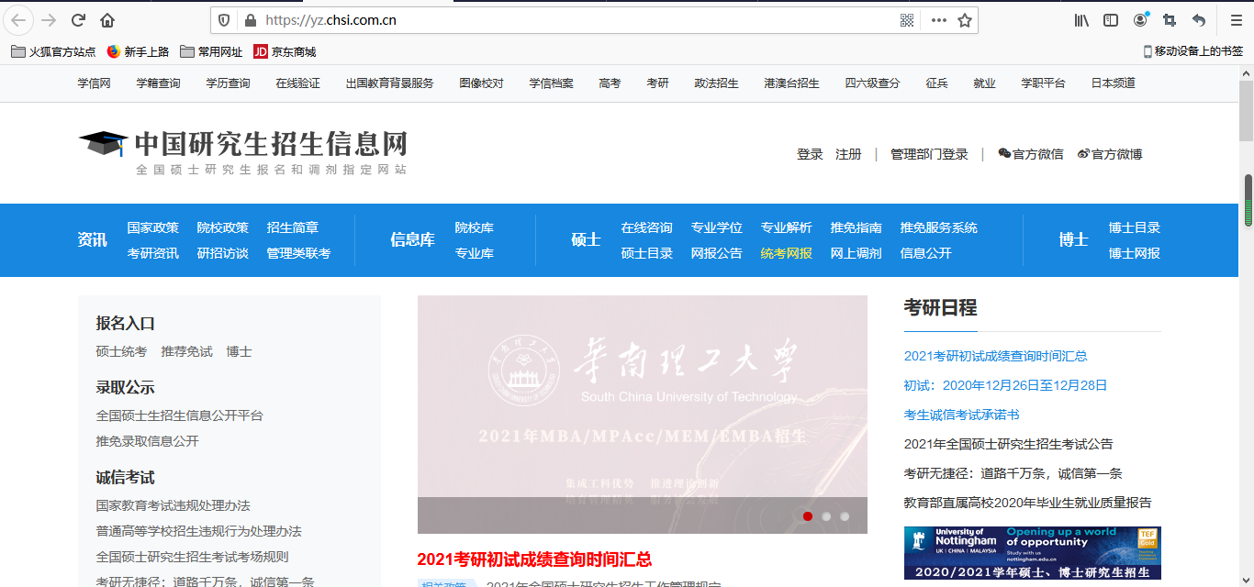
Task: Open the red 2021考研初试成绩查询时间汇总 headline
Action: coord(534,559)
